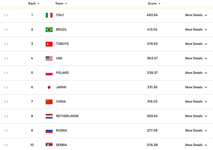The image size is (213, 150).
Task: Click the rank-change arrows beside Poland
Action: [6, 73]
